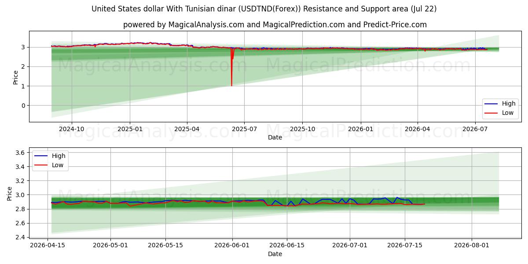Click the '2026-04-15' bottom axis label

[48, 246]
